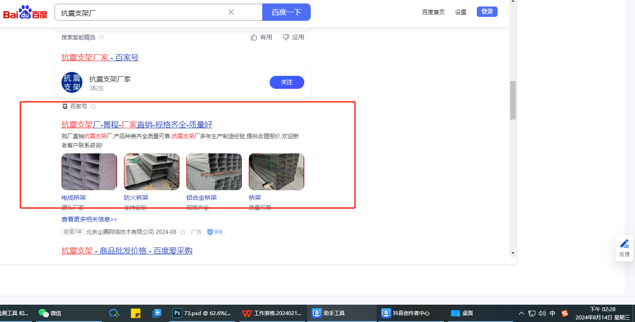Switch to Photoshop 73.psd in taskbar
635x322 pixels.
click(x=203, y=313)
